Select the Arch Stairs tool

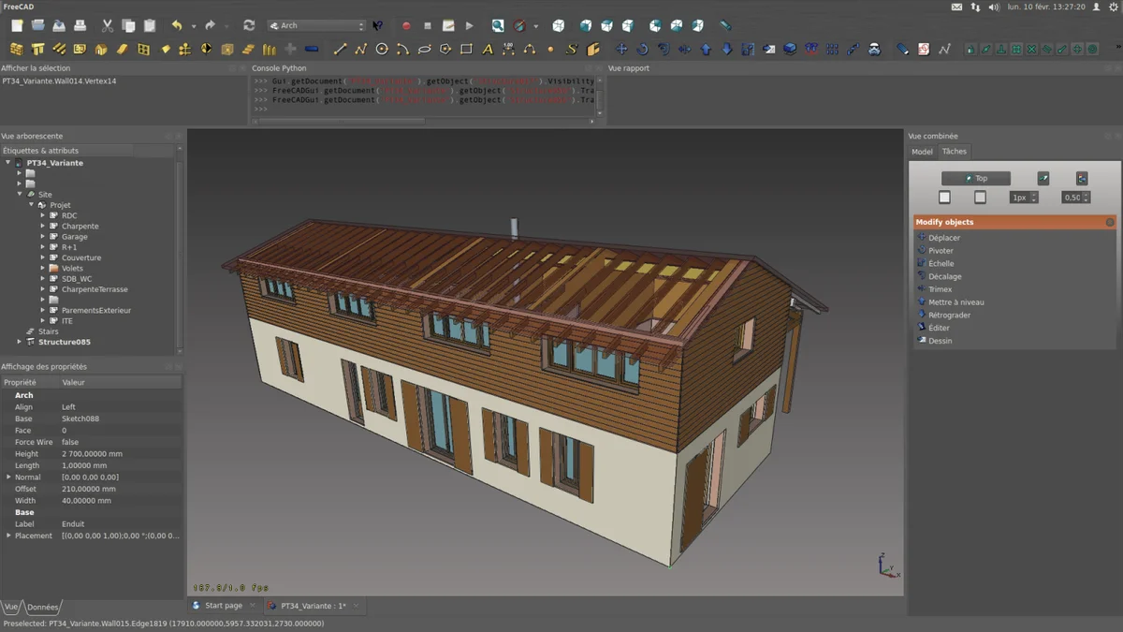248,49
